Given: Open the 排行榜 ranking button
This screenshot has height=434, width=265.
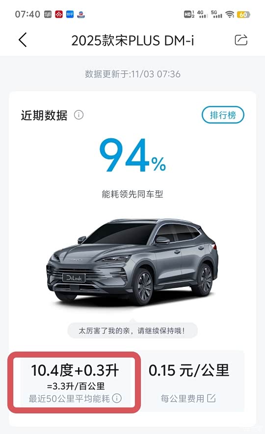Looking at the screenshot, I should click(223, 115).
